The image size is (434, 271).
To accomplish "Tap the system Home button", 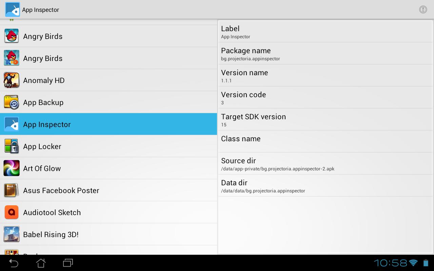I will click(x=41, y=263).
